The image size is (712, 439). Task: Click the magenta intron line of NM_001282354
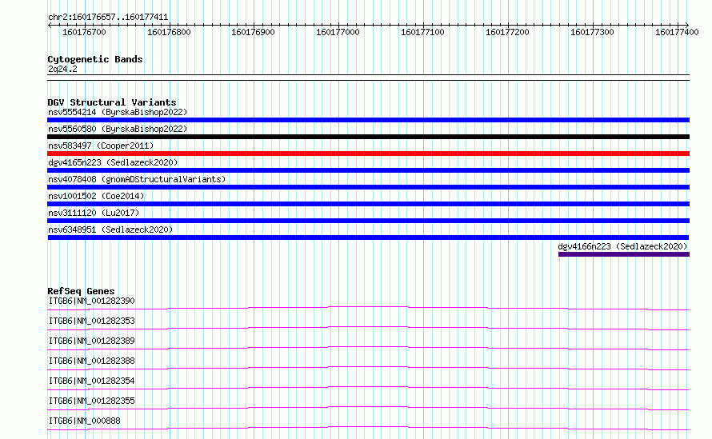[368, 387]
